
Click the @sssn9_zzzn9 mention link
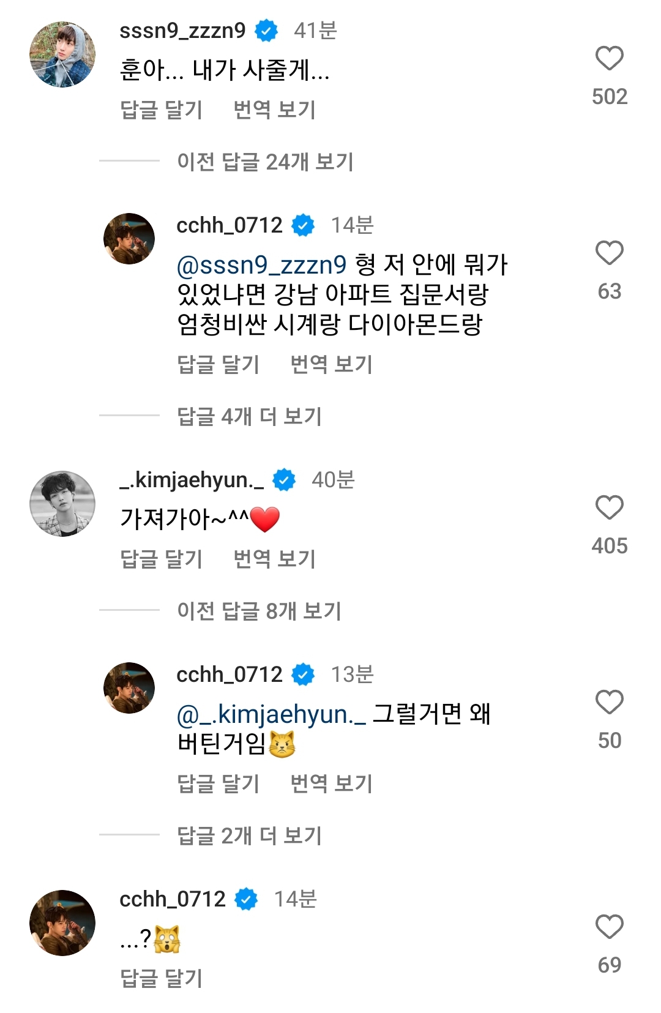(261, 265)
